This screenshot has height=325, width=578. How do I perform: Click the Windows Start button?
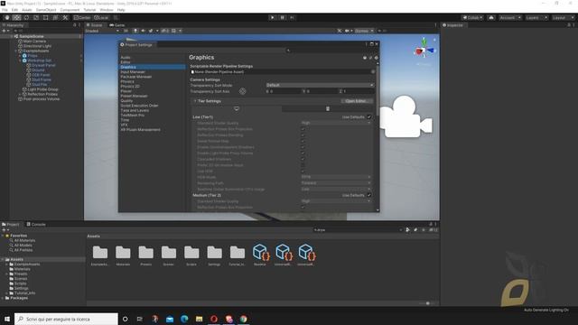point(7,319)
